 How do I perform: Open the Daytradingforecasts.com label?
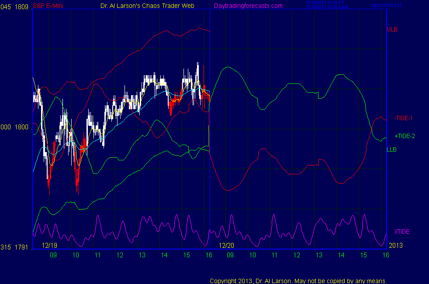coord(248,6)
